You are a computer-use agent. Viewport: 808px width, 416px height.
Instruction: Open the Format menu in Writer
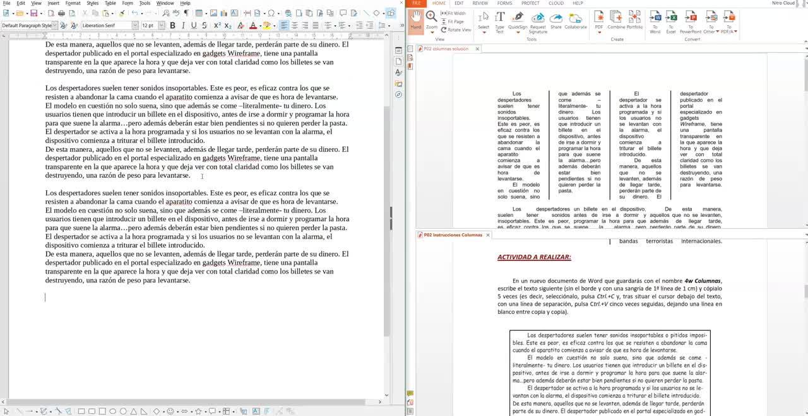(x=73, y=3)
